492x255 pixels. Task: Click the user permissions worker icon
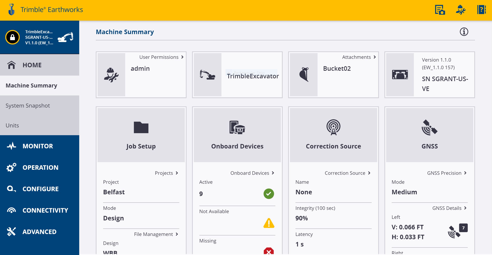tap(111, 75)
